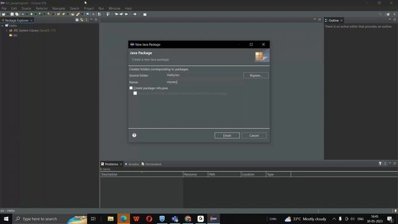
Task: Collapse the Hello project tree node
Action: click(2, 26)
